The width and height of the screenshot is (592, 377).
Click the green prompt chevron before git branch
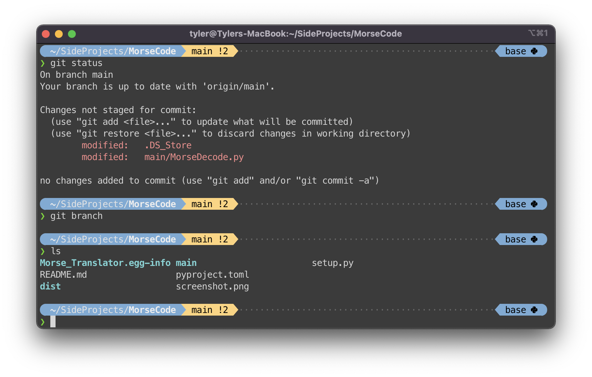[42, 216]
